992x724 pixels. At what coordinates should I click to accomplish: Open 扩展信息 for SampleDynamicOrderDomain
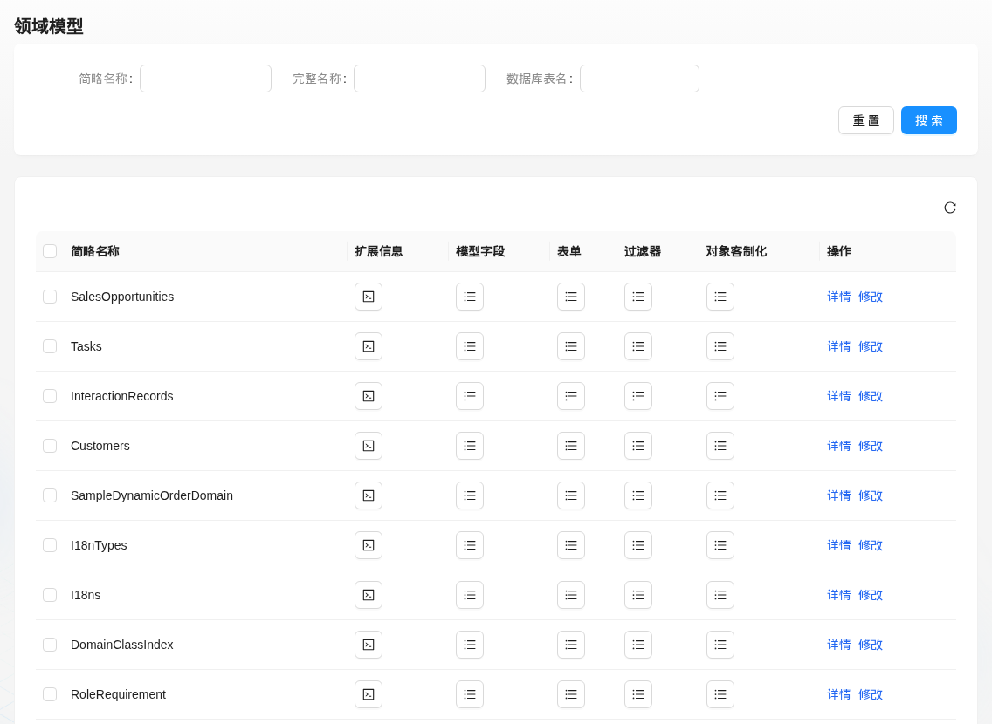(x=369, y=495)
